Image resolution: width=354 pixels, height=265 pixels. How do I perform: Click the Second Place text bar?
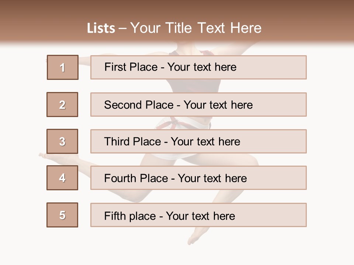pyautogui.click(x=198, y=105)
